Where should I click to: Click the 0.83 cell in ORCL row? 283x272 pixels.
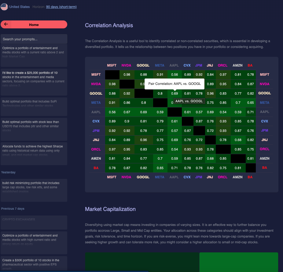143,149
